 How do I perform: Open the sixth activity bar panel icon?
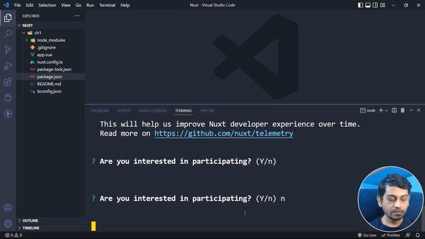8,98
